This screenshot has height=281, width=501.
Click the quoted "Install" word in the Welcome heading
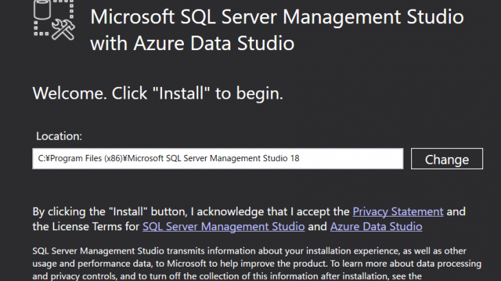click(183, 93)
